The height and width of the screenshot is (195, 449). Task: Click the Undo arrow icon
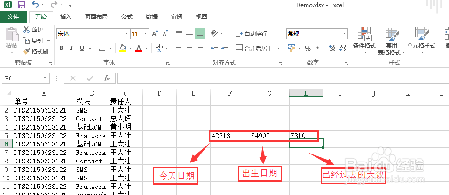click(35, 5)
